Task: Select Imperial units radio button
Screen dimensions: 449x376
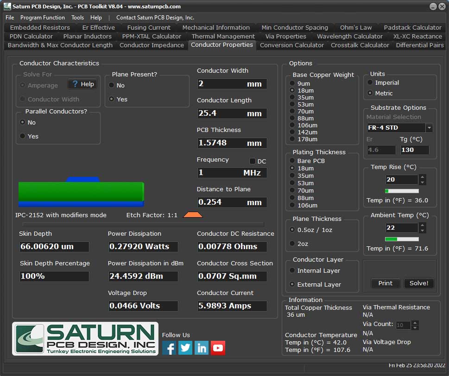Action: [x=370, y=82]
